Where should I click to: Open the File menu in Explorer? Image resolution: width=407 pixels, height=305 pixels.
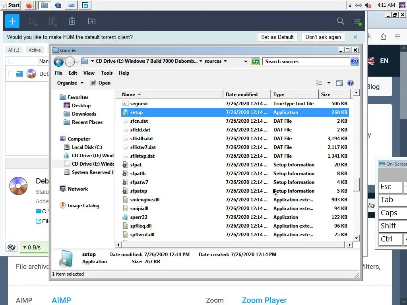(59, 73)
